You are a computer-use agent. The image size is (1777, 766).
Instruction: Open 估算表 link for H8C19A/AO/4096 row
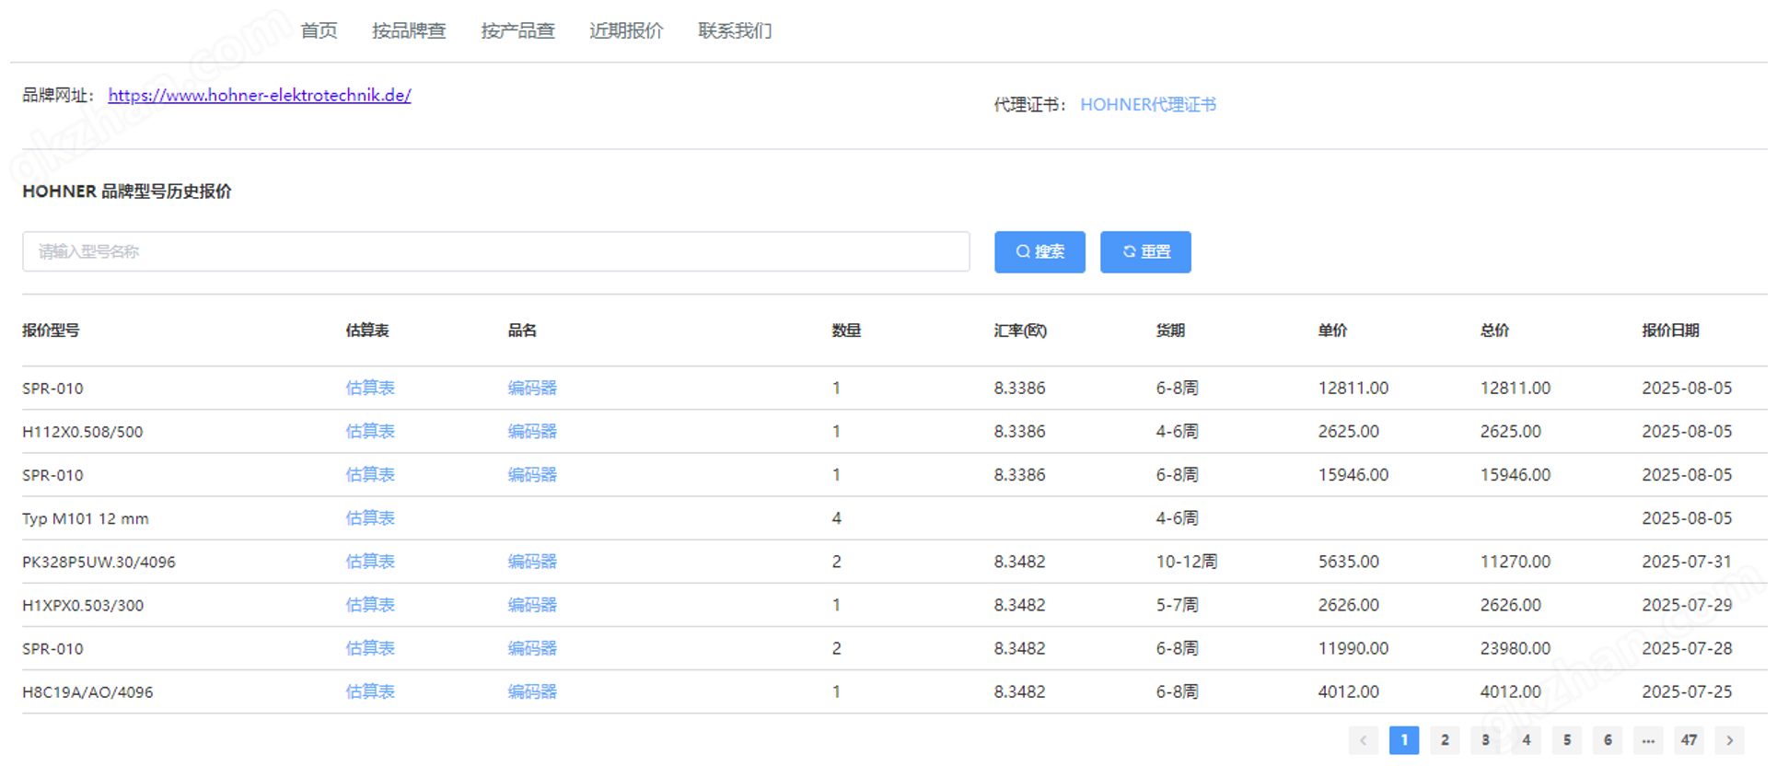click(x=370, y=691)
